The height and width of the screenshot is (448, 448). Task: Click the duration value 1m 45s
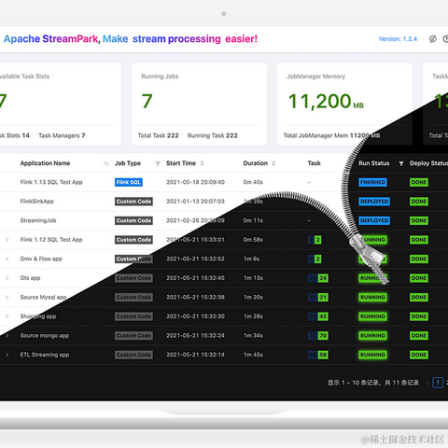253,355
